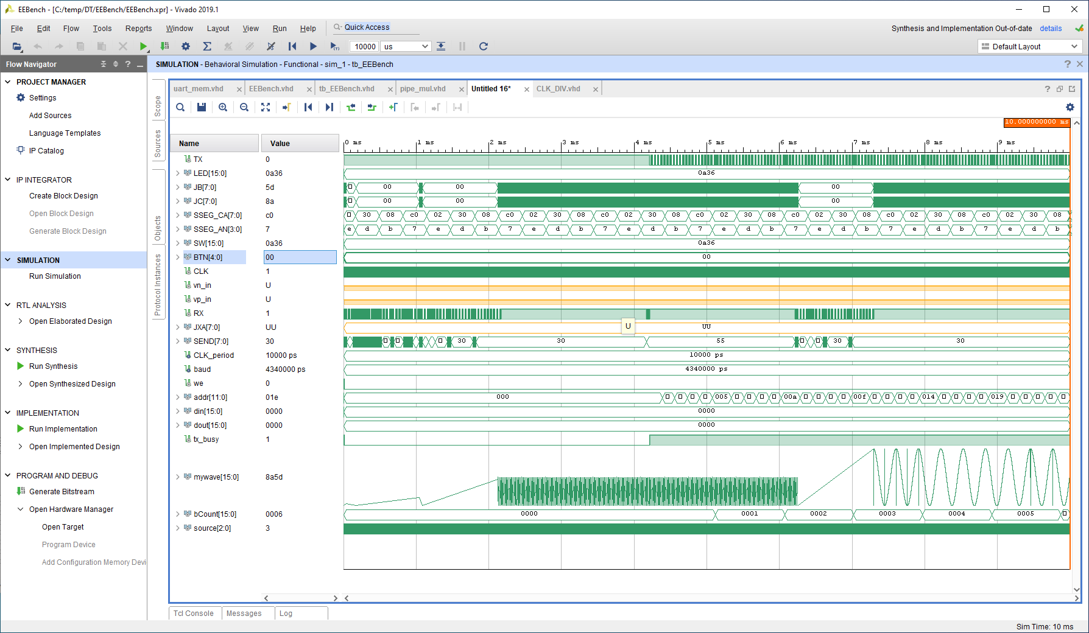The height and width of the screenshot is (633, 1089).
Task: Expand the mywave[15:0] signal
Action: click(x=178, y=477)
